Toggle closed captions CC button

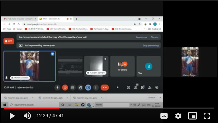[x=164, y=116]
